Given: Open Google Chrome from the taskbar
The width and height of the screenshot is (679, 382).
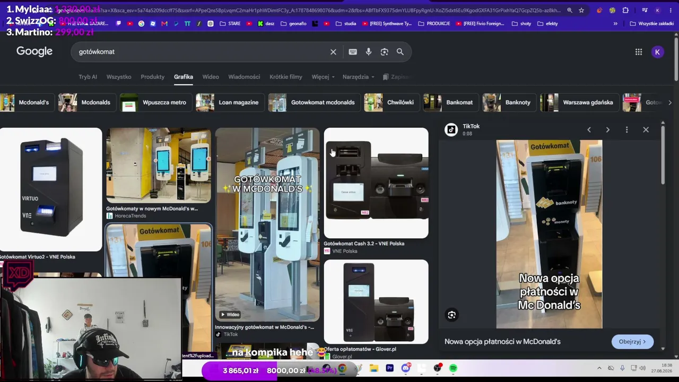Looking at the screenshot, I should [342, 368].
